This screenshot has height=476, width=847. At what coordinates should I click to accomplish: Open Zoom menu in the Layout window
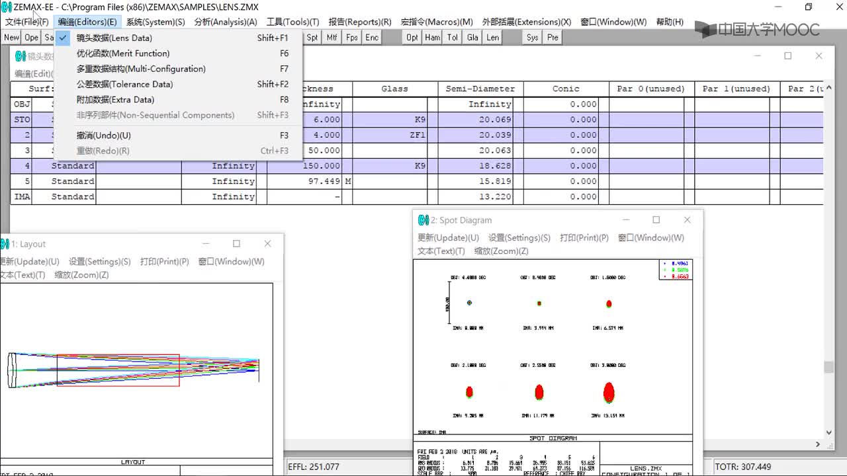point(81,275)
